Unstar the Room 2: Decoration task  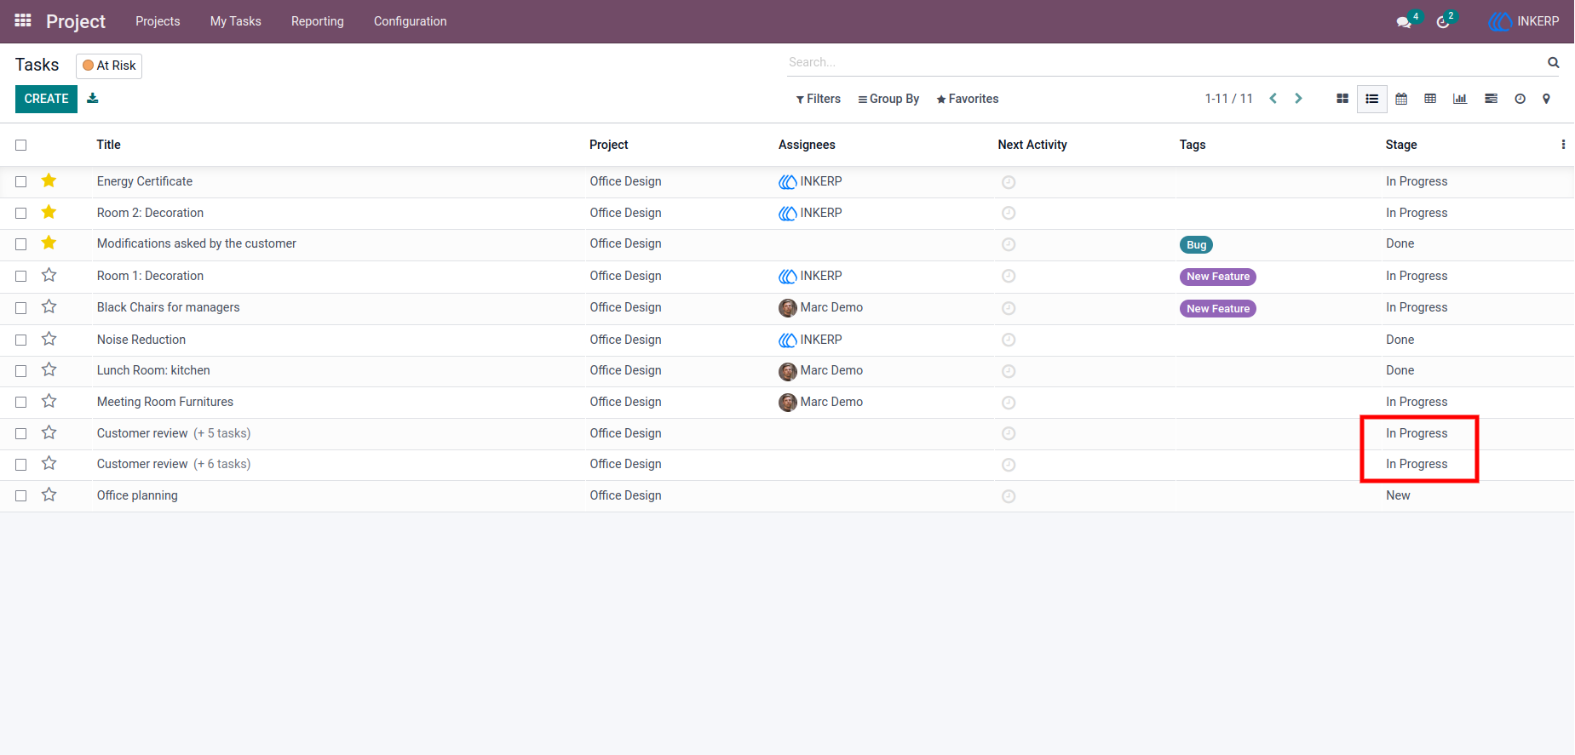49,212
